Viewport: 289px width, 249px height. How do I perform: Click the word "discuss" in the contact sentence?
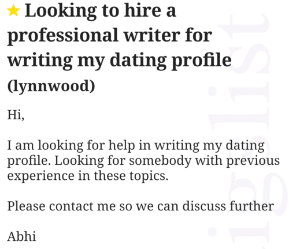click(204, 206)
